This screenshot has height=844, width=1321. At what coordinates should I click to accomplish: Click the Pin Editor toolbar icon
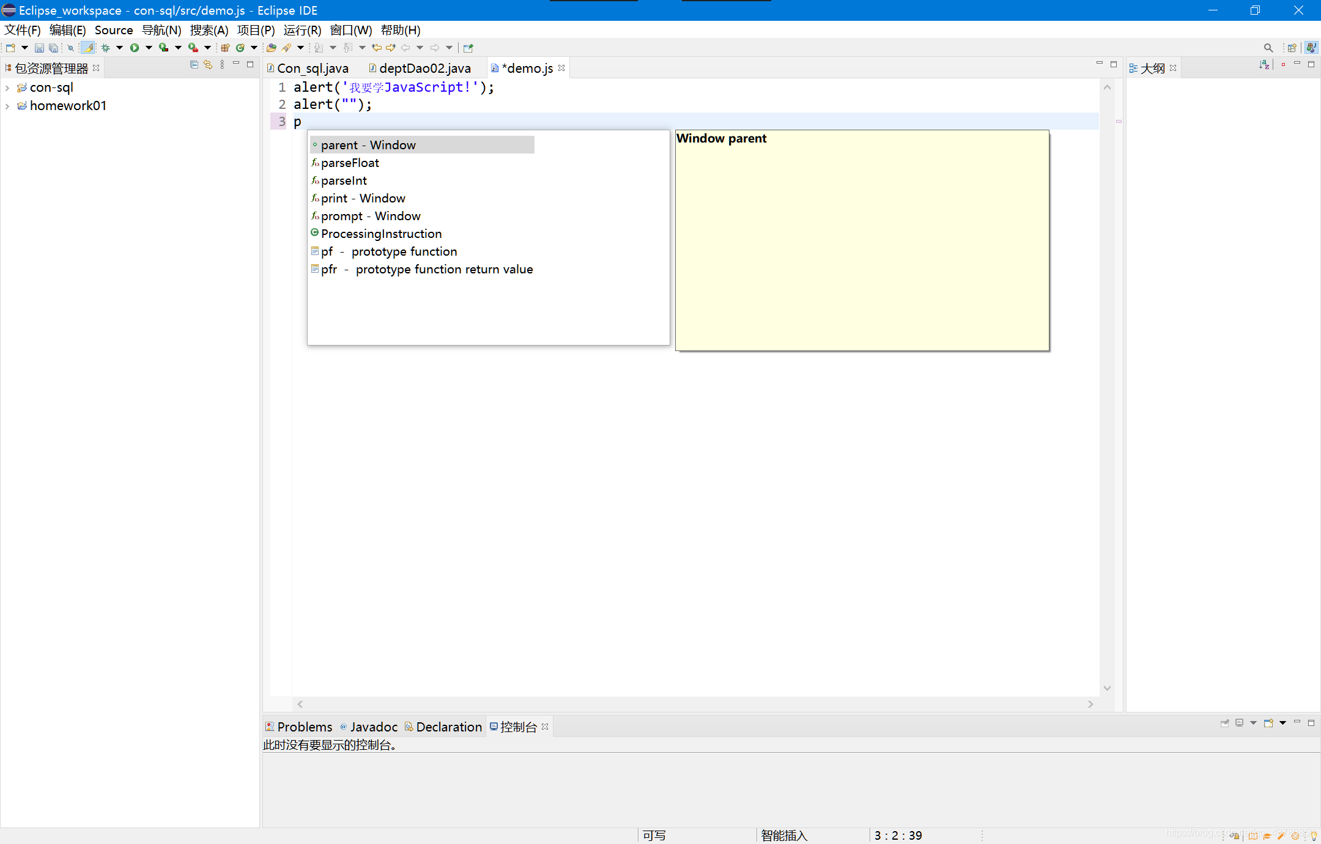(468, 48)
